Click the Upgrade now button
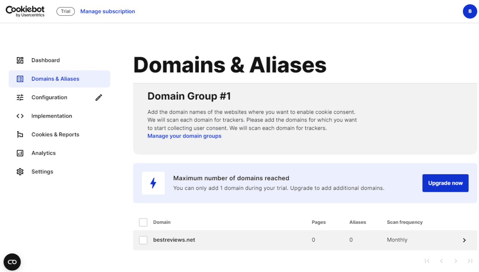Screen dimensions: 479x272 click(445, 183)
